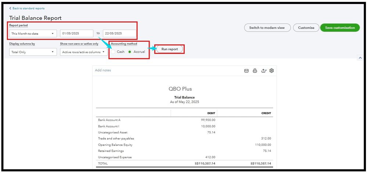
Task: Click the 10,000.00 debit amount
Action: [x=208, y=126]
